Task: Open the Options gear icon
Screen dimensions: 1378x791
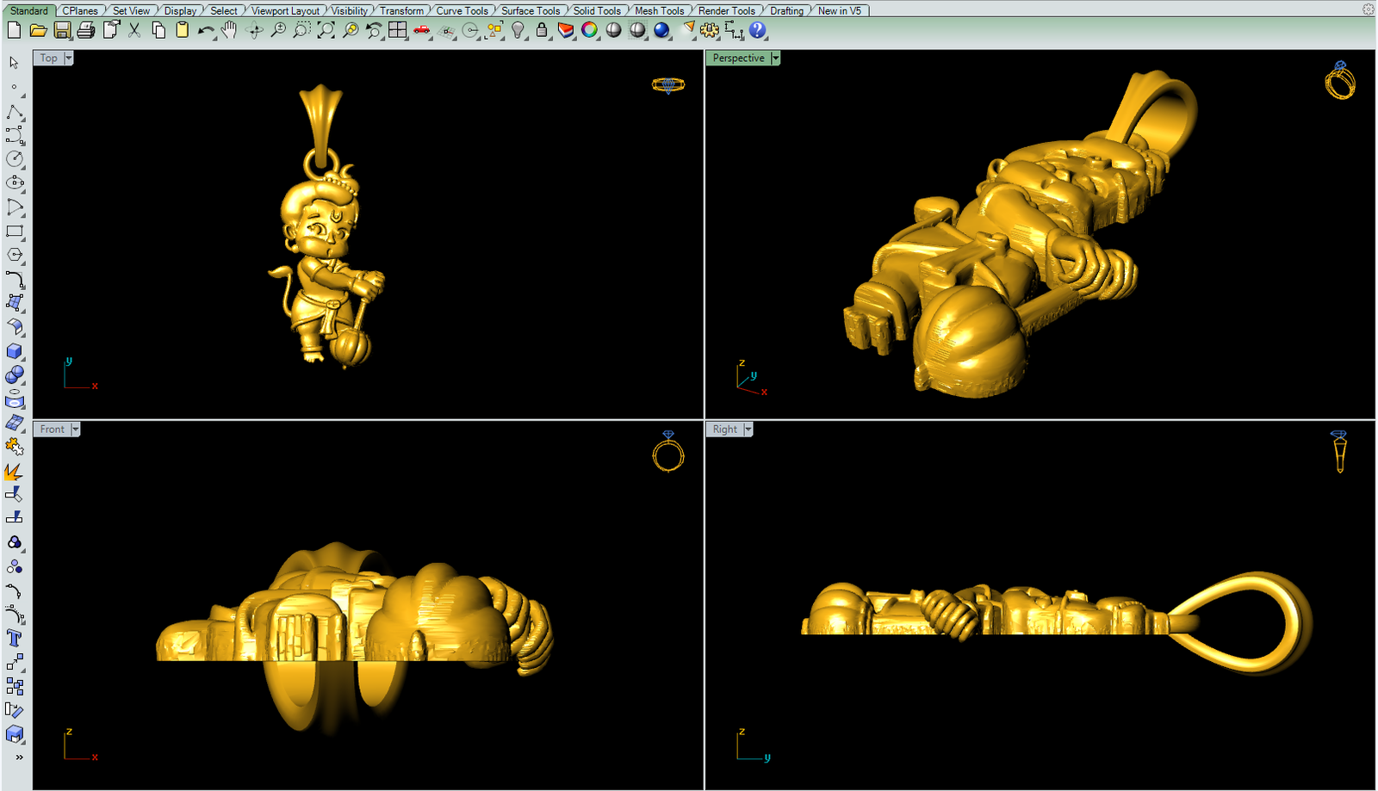Action: [x=710, y=30]
